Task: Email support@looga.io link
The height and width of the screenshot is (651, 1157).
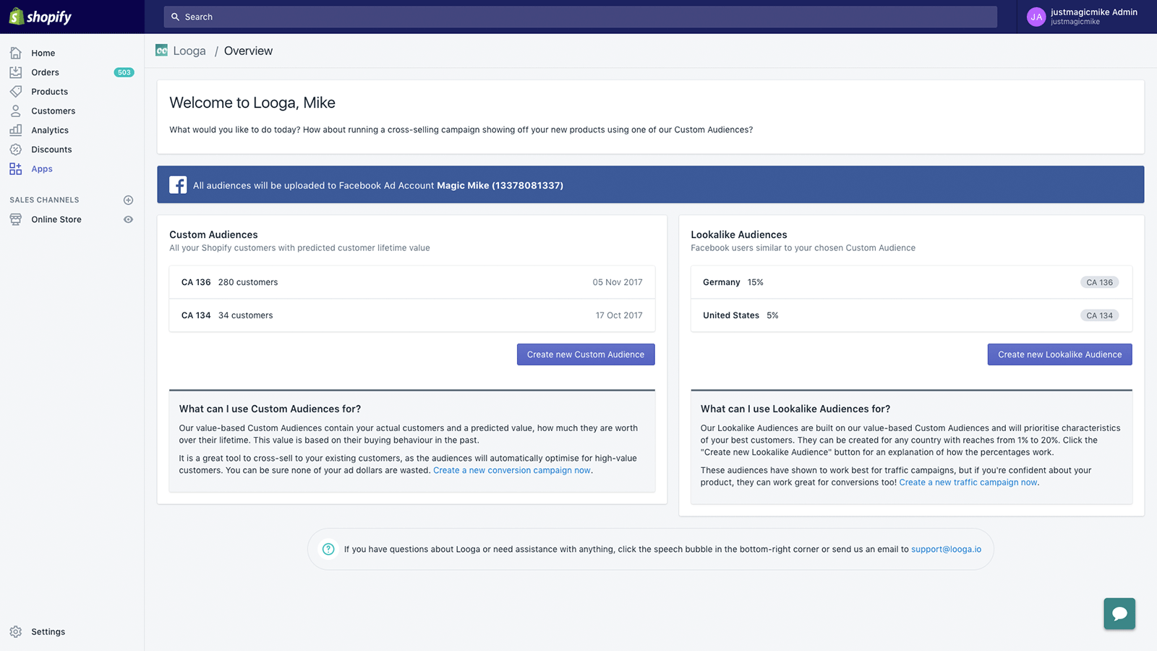Action: coord(946,549)
